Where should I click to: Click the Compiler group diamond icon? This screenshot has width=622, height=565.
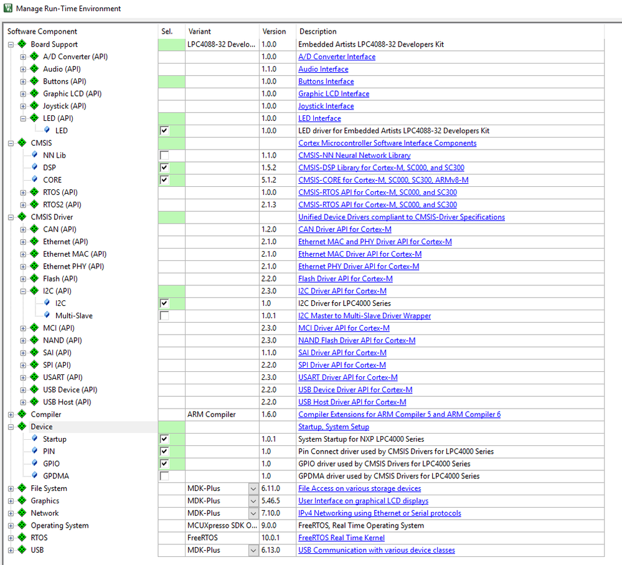click(22, 414)
